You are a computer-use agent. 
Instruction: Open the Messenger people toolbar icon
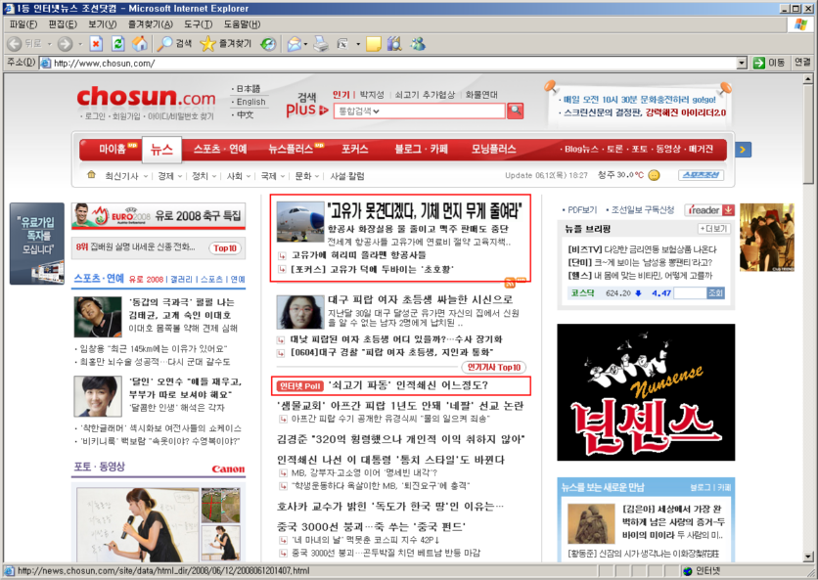click(x=418, y=44)
